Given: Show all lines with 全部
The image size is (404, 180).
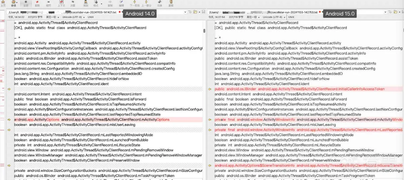Looking at the screenshot, I should [x=26, y=3].
